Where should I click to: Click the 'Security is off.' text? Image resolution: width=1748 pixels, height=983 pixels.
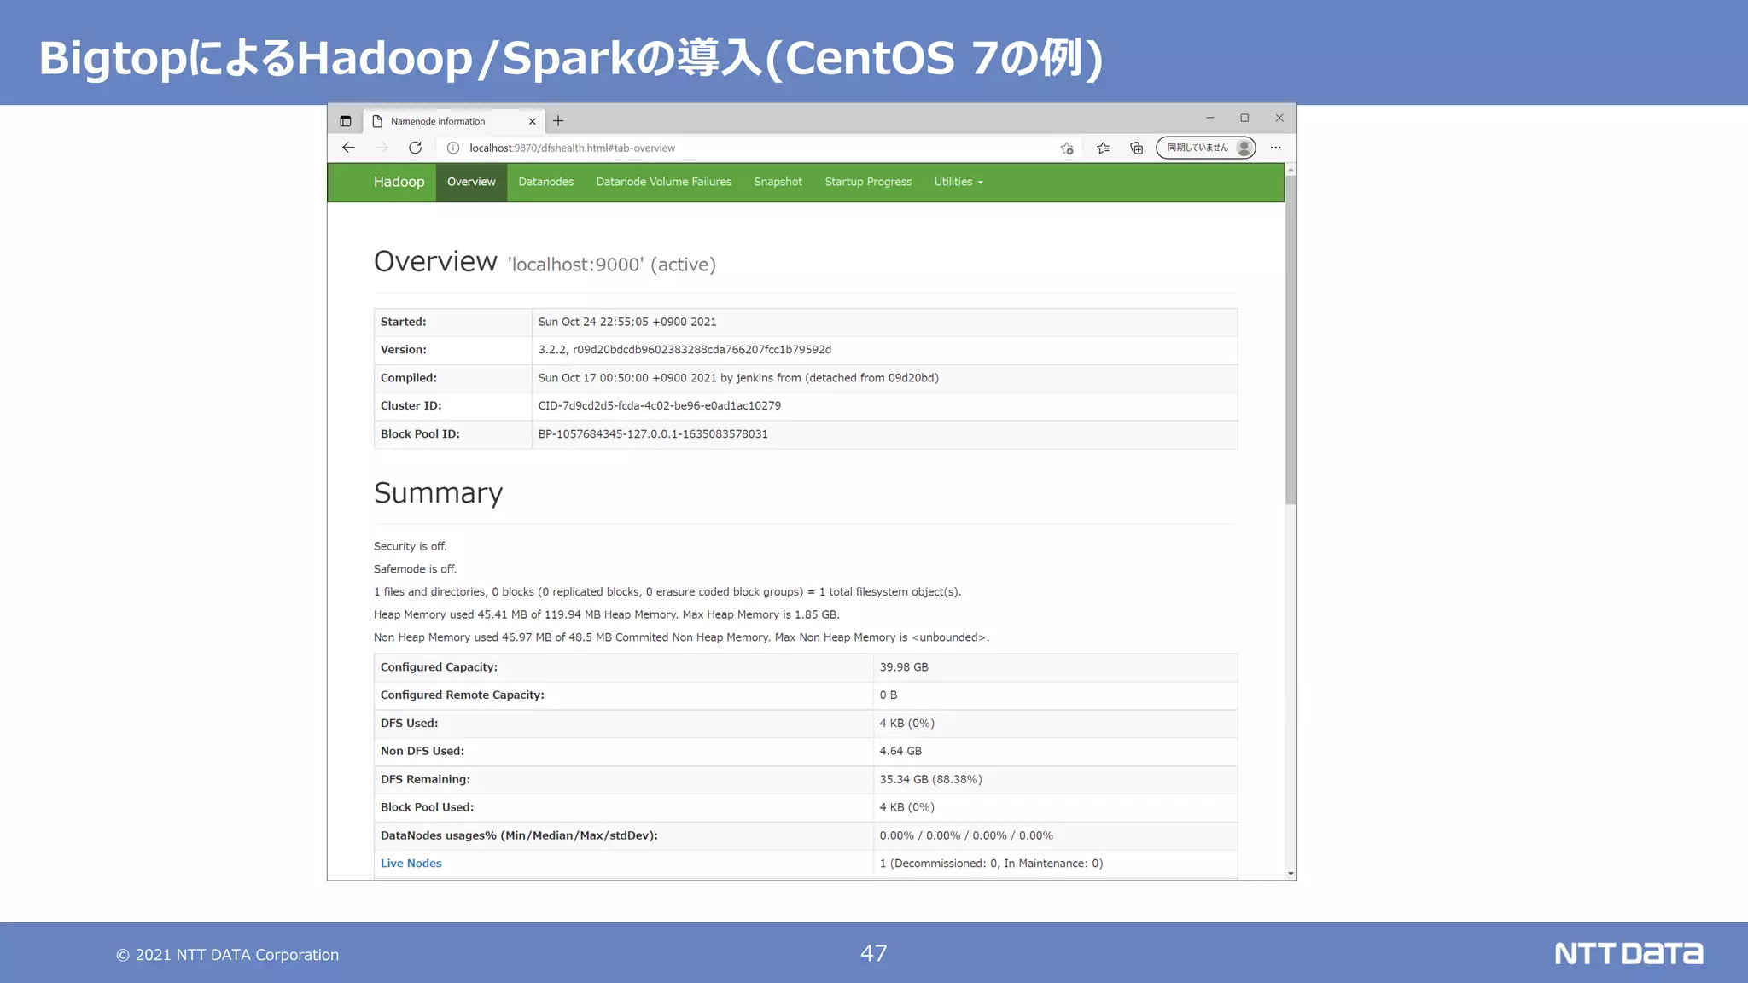pos(411,546)
